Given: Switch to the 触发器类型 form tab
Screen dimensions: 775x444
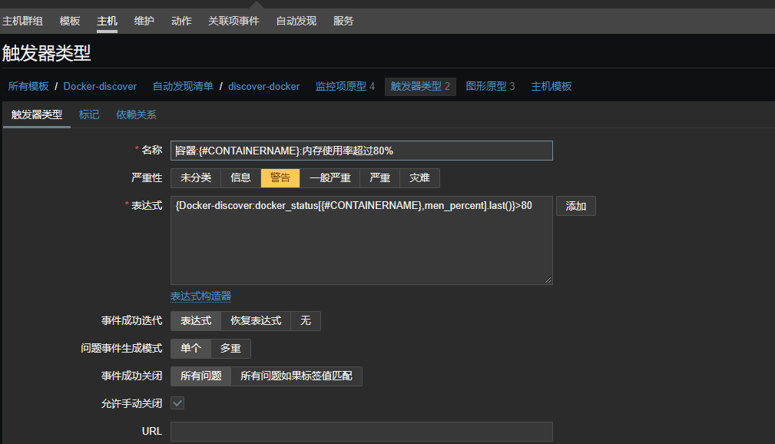Looking at the screenshot, I should tap(37, 114).
